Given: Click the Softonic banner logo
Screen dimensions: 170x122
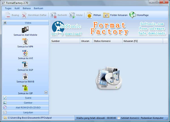Looking at the screenshot, I should [67, 29].
